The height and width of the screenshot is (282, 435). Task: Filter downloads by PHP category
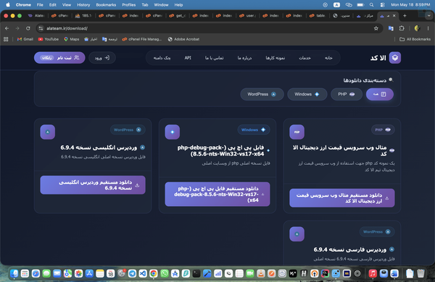click(347, 95)
